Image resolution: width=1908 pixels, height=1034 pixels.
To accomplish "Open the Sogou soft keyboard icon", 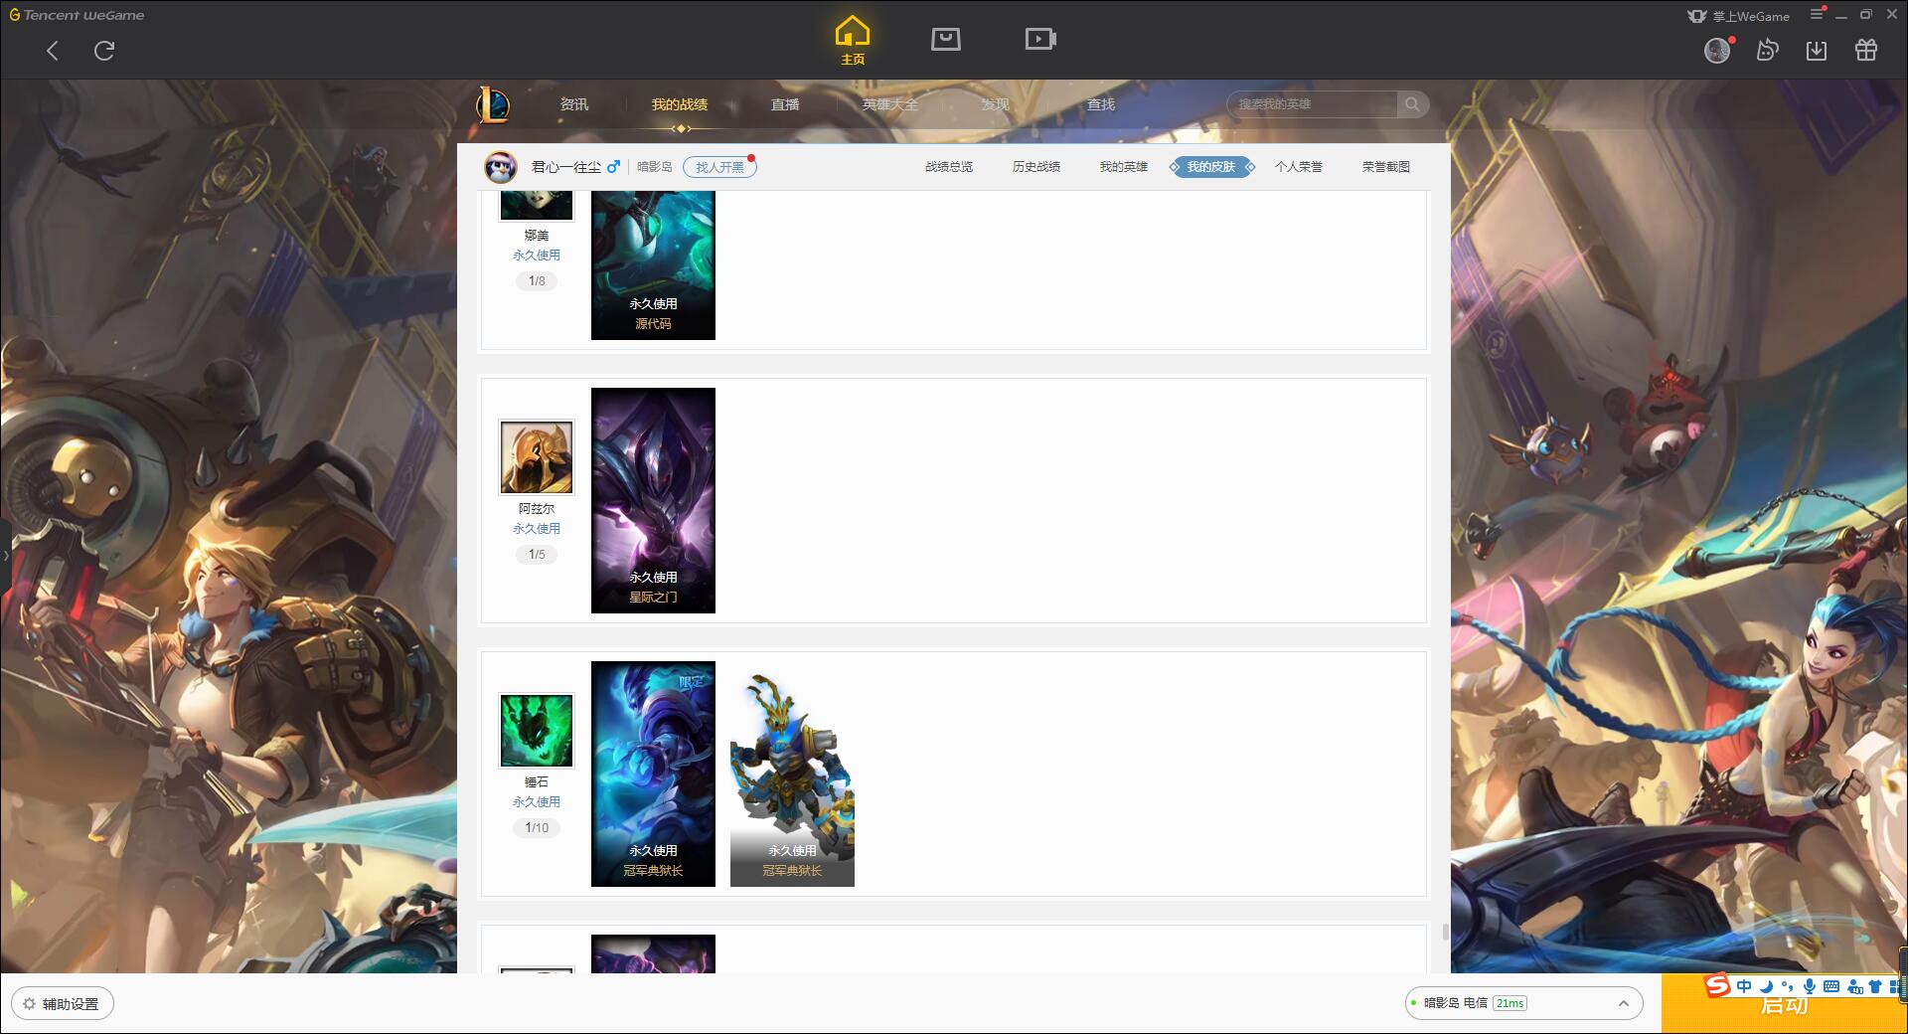I will (x=1831, y=986).
